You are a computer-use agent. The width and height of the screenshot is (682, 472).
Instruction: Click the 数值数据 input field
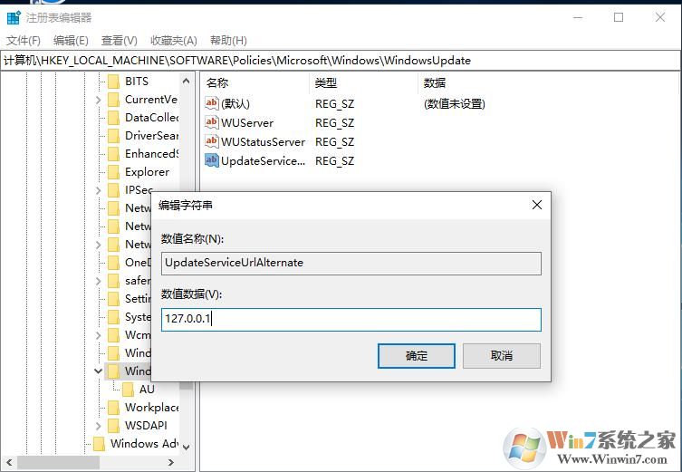tap(351, 319)
